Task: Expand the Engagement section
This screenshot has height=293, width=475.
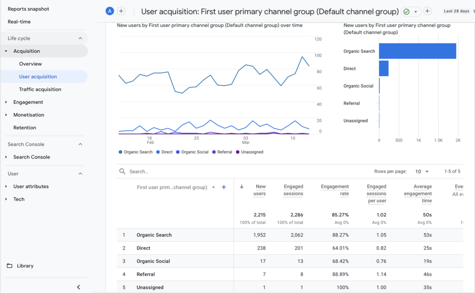Action: 6,102
